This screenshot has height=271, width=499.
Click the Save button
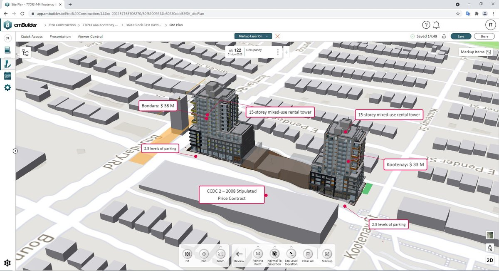[461, 36]
